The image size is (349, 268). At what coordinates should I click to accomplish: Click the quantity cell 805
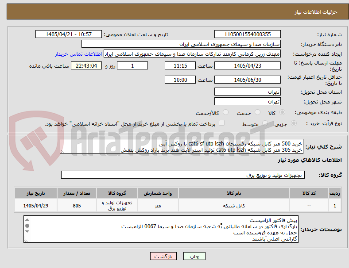pos(77,206)
